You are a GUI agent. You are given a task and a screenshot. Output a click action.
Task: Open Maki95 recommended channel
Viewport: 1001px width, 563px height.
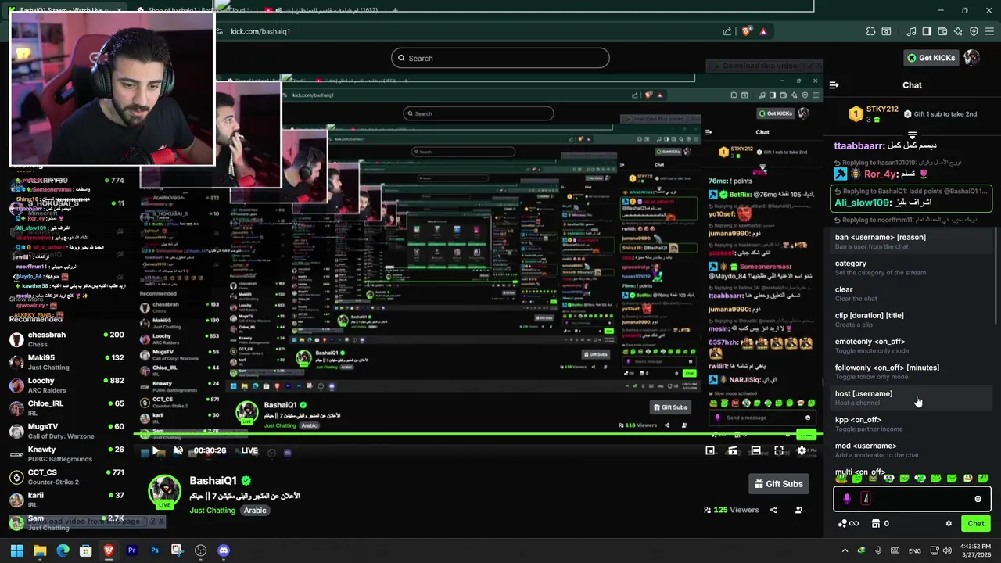pos(67,362)
